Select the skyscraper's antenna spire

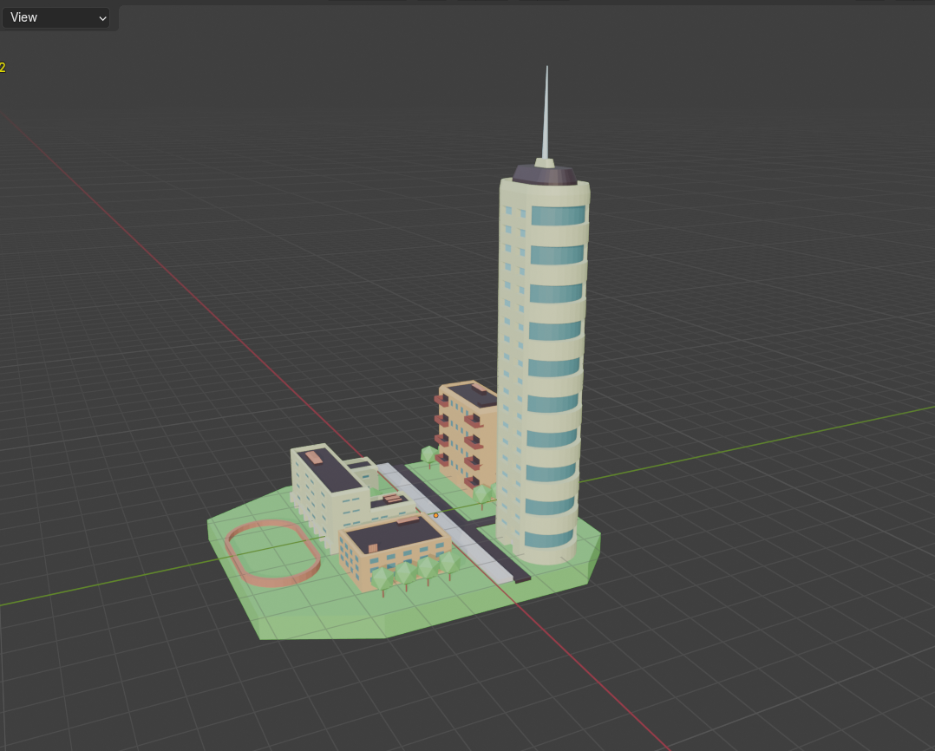pos(546,113)
